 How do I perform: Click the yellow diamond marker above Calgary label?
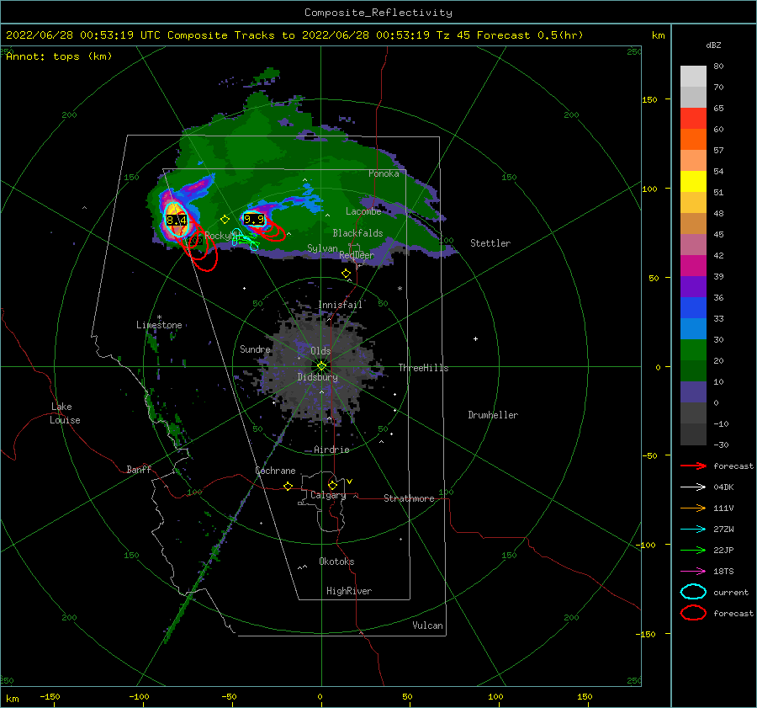332,485
